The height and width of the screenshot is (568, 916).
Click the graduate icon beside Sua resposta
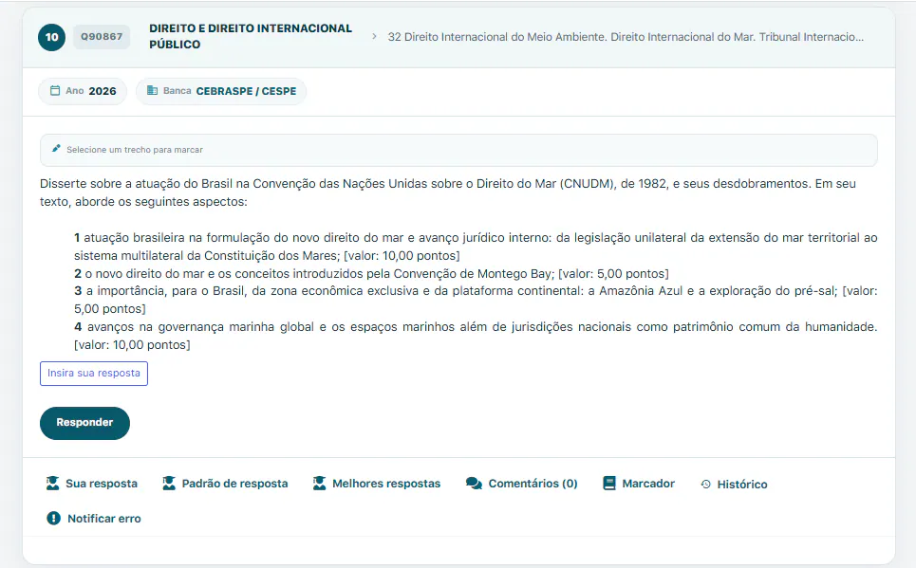click(52, 483)
